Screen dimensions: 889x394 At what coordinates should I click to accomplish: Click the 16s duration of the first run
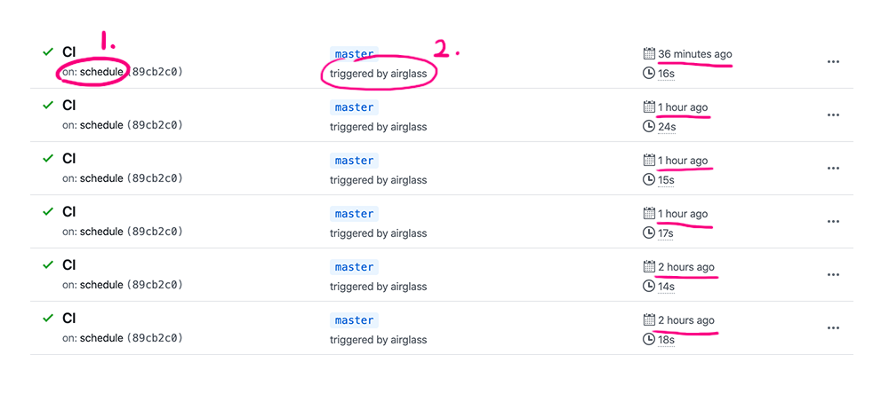pos(666,74)
